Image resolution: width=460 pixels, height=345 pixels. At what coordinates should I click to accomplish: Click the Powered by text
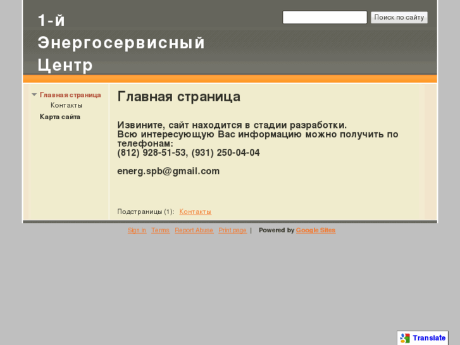(x=277, y=230)
